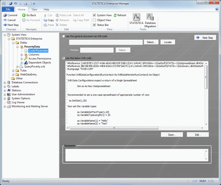The image size is (221, 185).
Task: Expand the WebDataEntry folder
Action: click(13, 75)
